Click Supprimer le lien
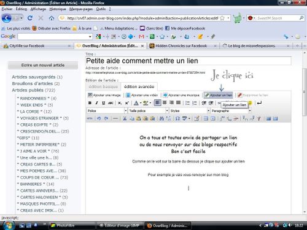 [253, 95]
